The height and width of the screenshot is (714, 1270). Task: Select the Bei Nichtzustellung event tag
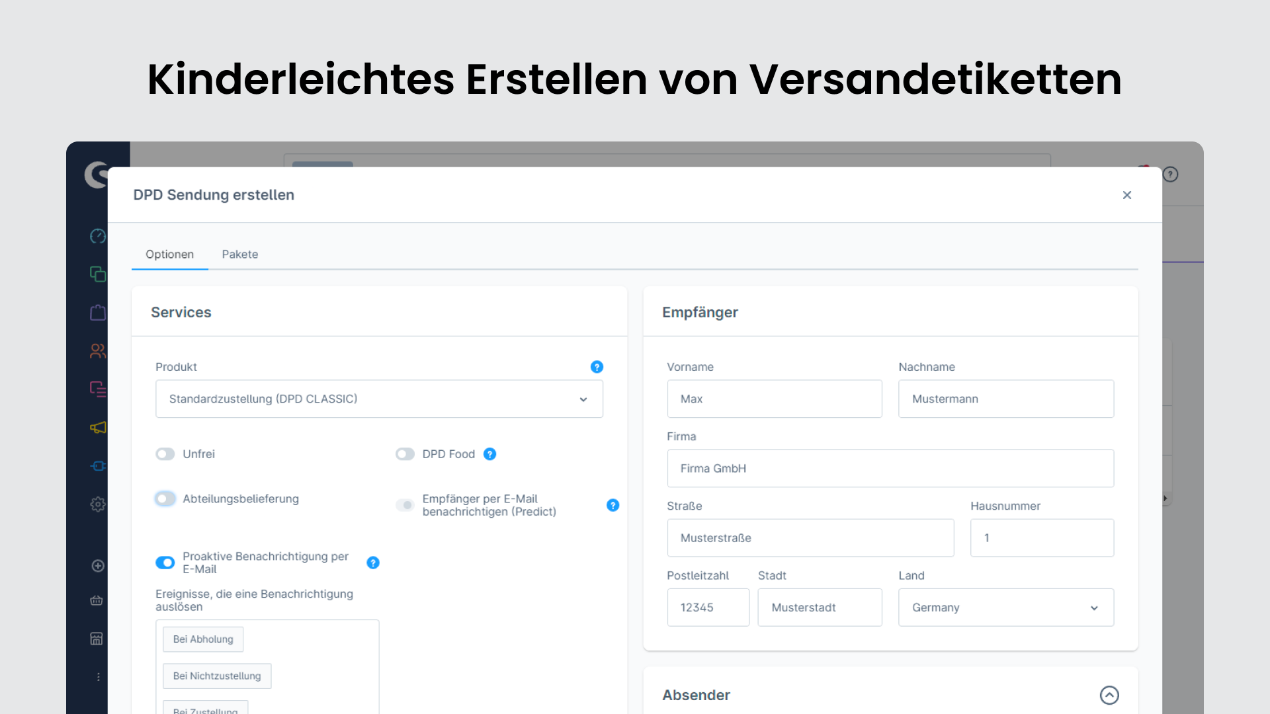coord(217,676)
